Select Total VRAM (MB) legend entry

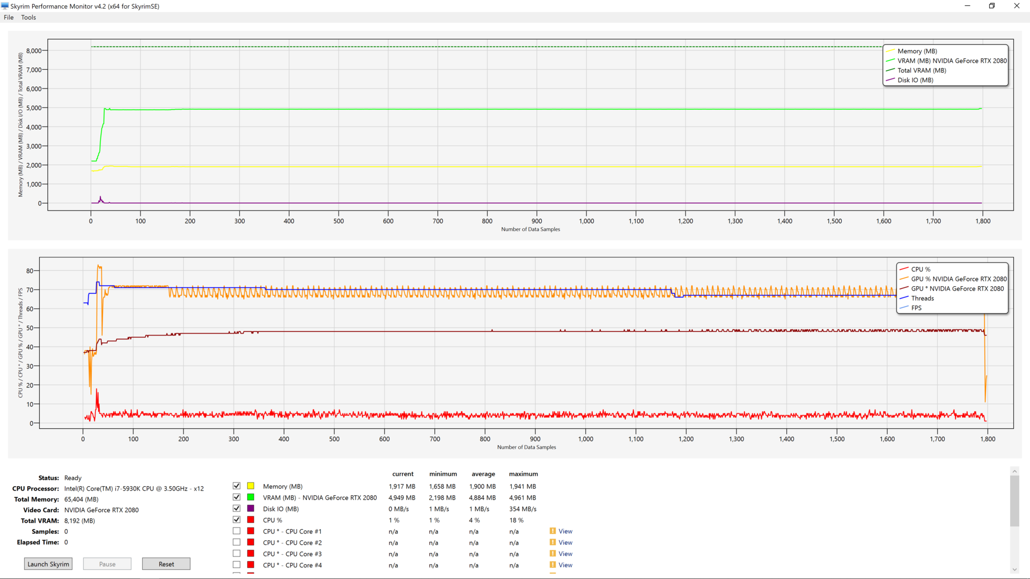coord(916,70)
